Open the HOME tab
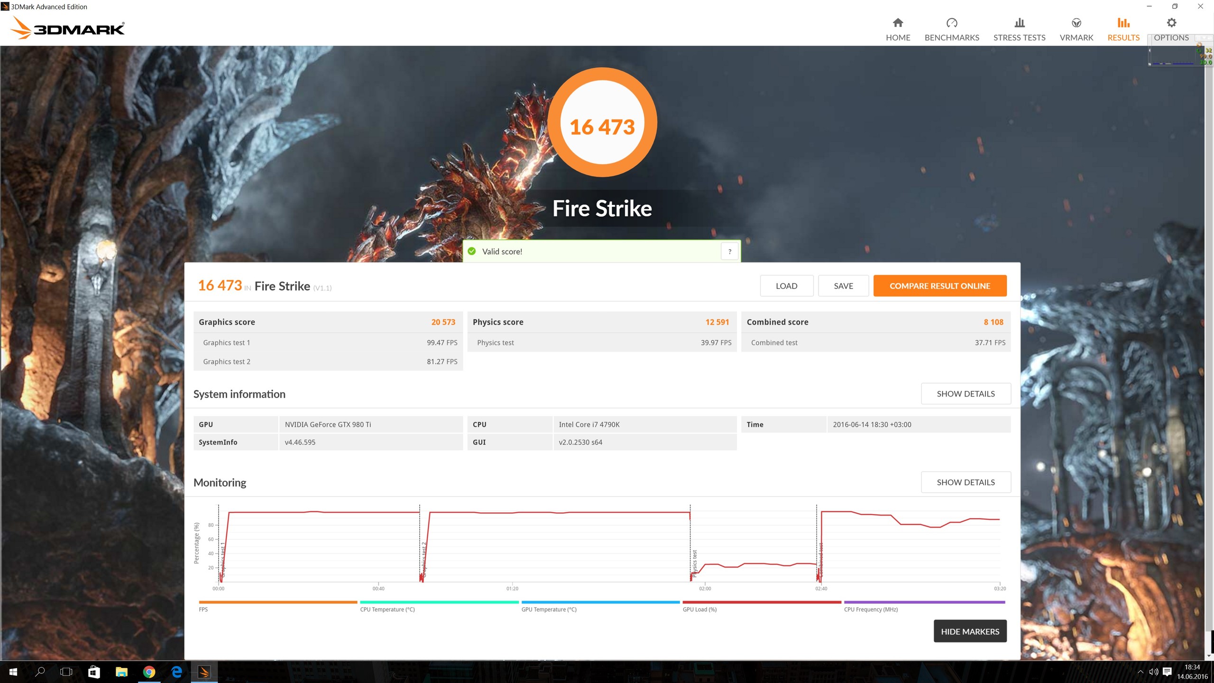1214x683 pixels. tap(898, 29)
